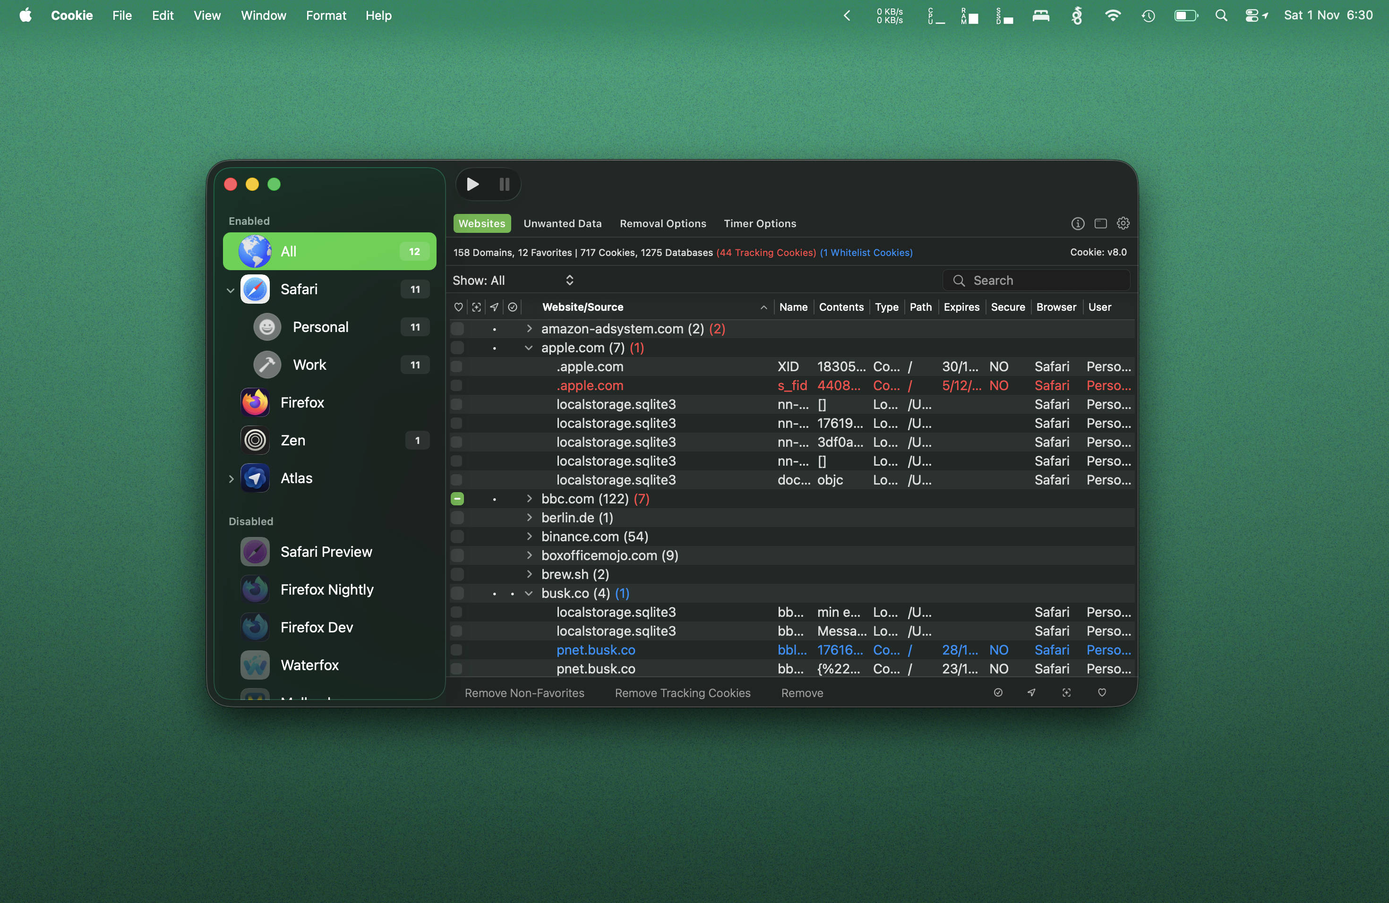Start the timer with the play button

[x=473, y=184]
